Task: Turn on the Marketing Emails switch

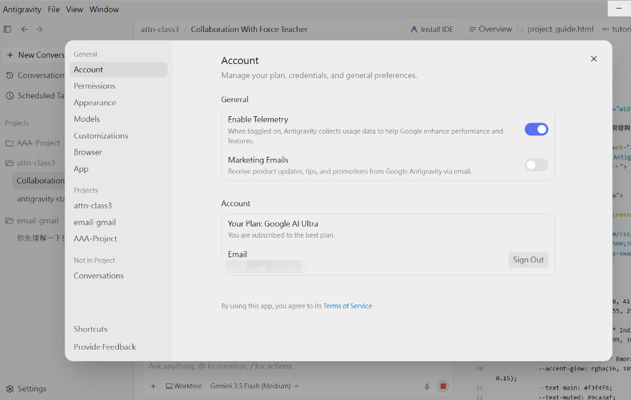Action: pos(536,164)
